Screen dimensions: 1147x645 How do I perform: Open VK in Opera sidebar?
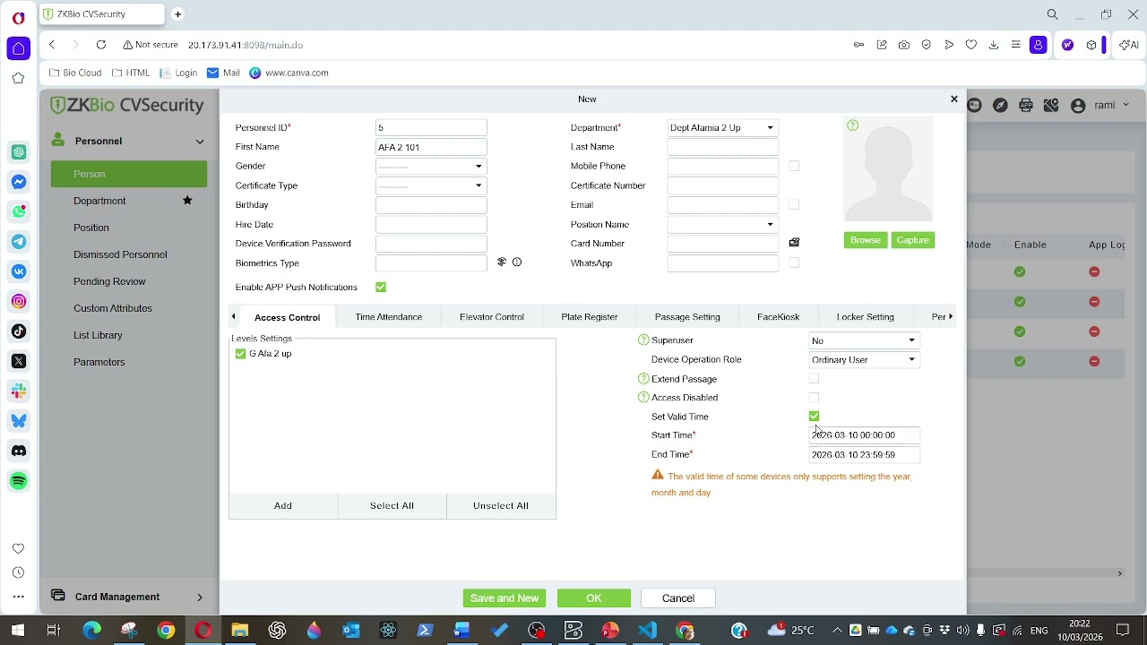[19, 271]
